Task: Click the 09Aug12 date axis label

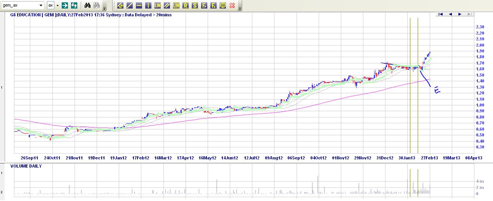Action: [x=274, y=158]
